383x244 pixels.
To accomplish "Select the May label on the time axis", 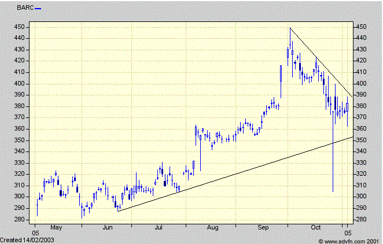I will pos(57,228).
